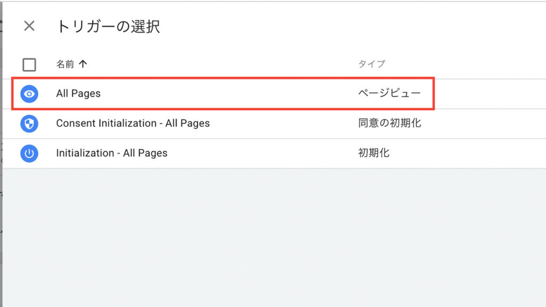This screenshot has width=546, height=307.
Task: Select Consent Initialization - All Pages trigger
Action: pos(133,123)
